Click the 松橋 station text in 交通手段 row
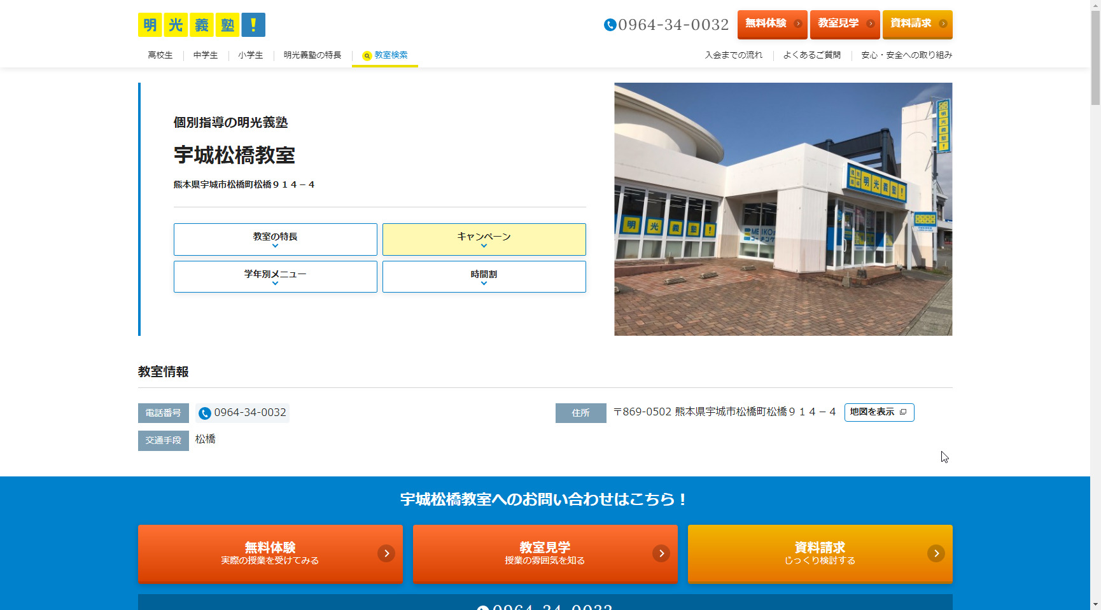1101x610 pixels. 206,440
